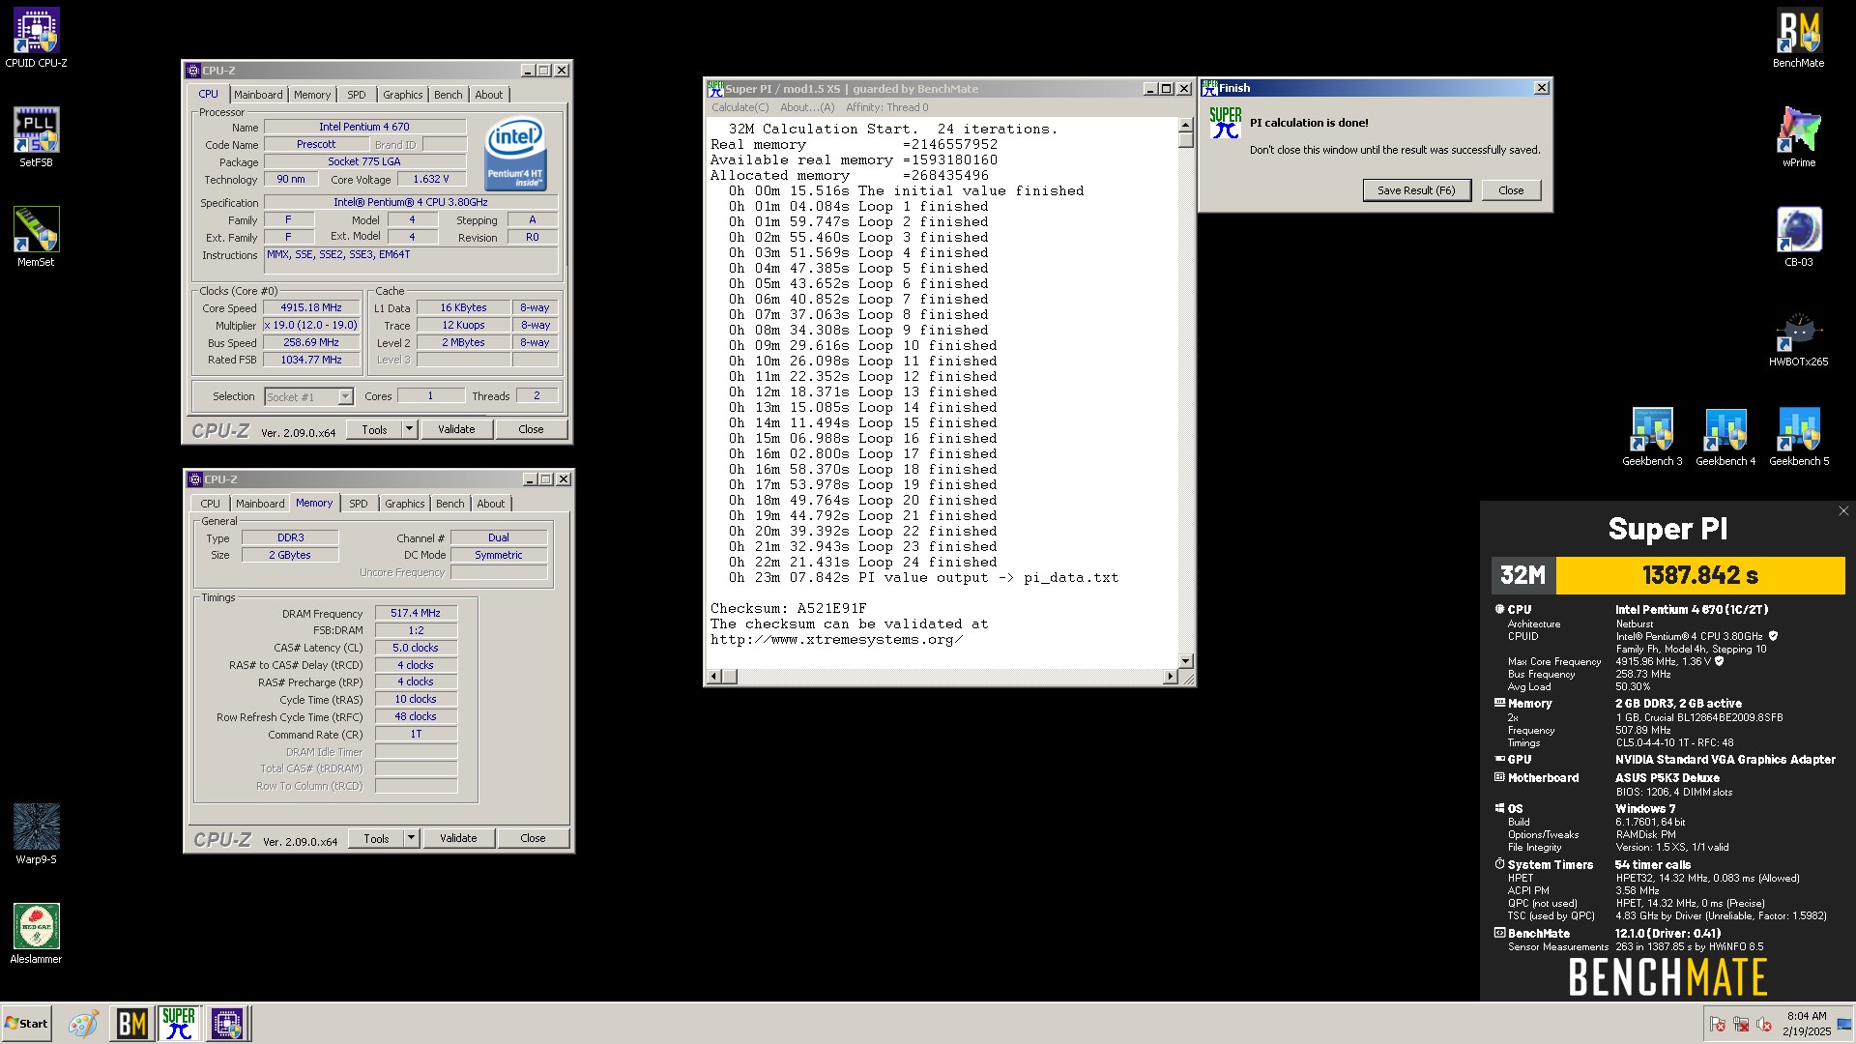This screenshot has width=1856, height=1044.
Task: Open Geekbench 5 shortcut
Action: click(1799, 436)
